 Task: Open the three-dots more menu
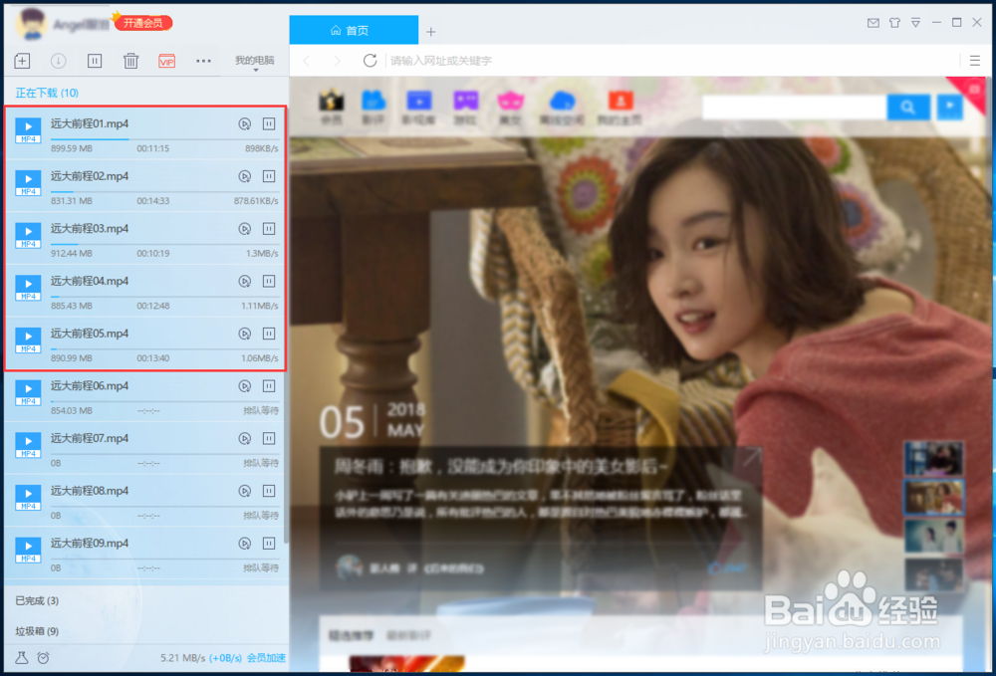[x=203, y=61]
